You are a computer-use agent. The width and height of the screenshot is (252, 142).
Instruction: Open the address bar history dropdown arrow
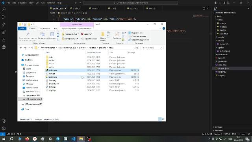tap(134, 48)
